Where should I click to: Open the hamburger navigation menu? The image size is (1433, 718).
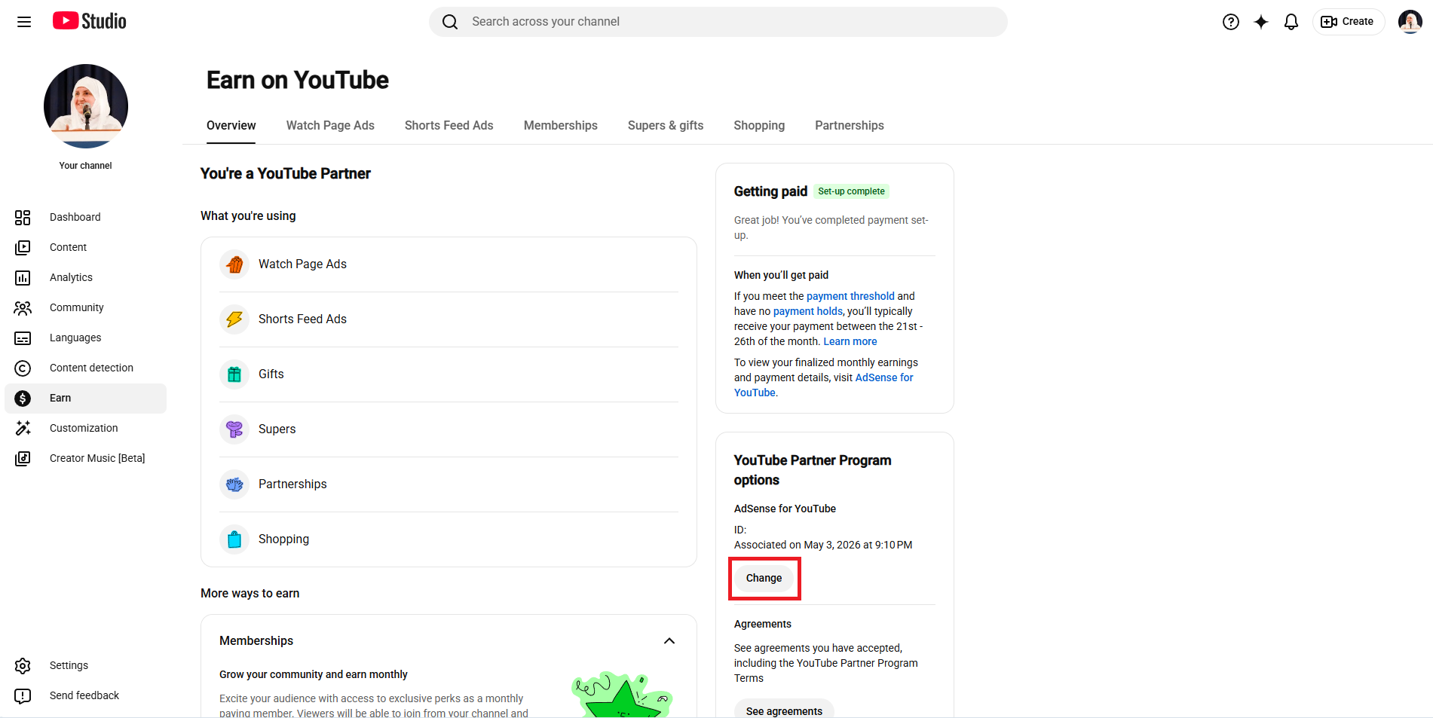coord(24,22)
